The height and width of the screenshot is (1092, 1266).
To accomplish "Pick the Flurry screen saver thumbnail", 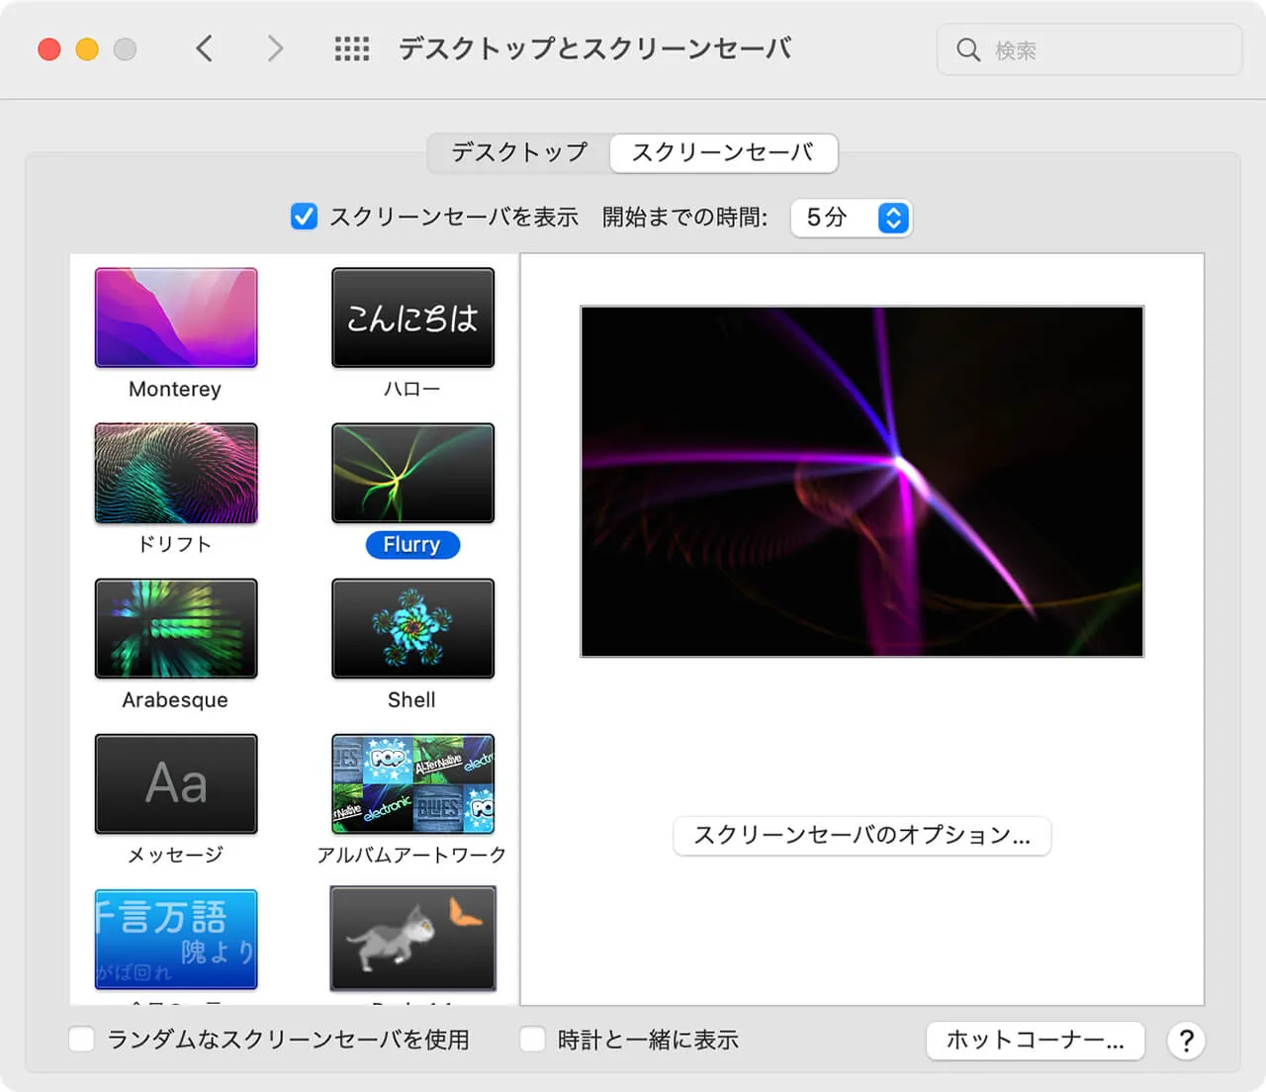I will tap(412, 473).
